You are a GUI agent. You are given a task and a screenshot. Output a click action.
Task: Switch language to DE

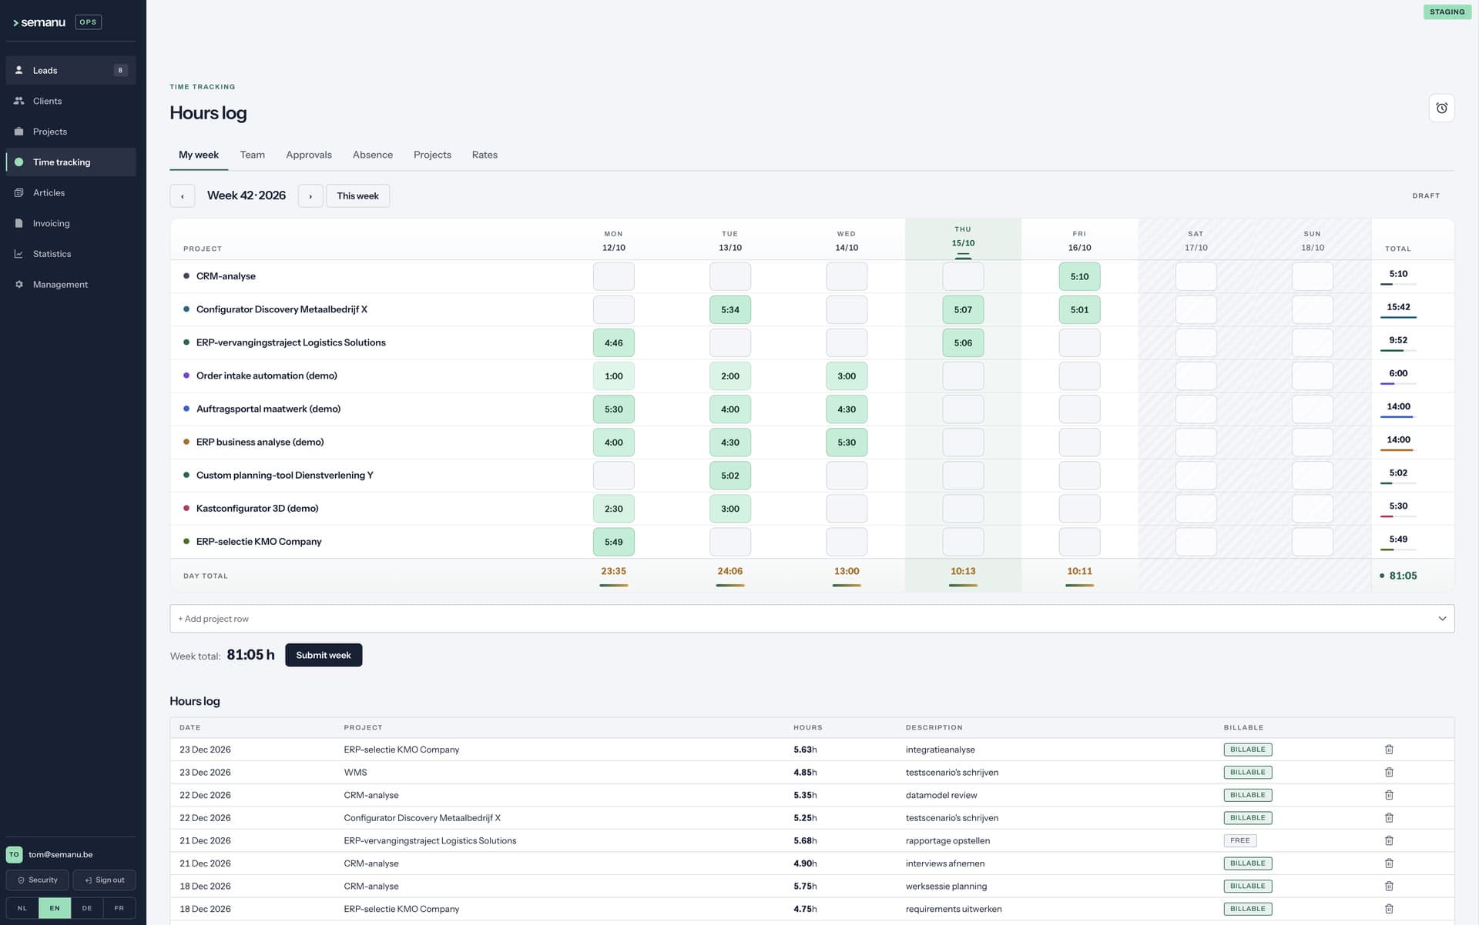pos(87,908)
